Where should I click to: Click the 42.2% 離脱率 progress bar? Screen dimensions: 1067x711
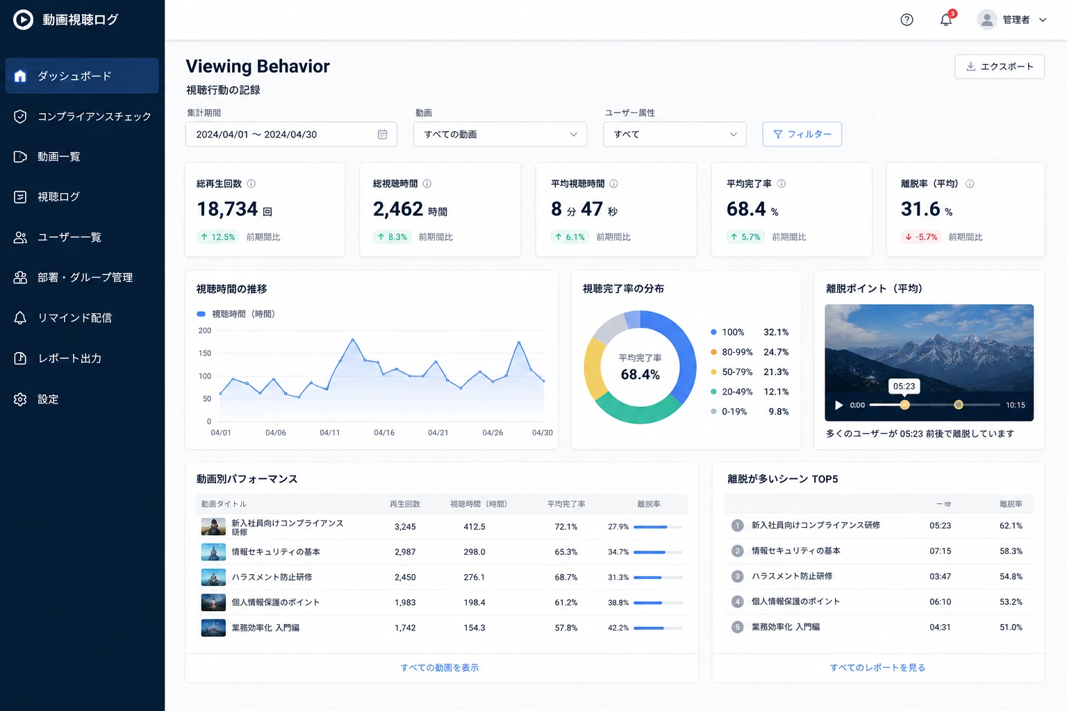[658, 628]
